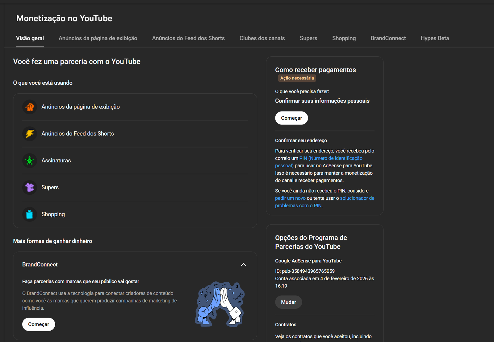Open the Anúncios do Feed dos Shorts row

(135, 134)
